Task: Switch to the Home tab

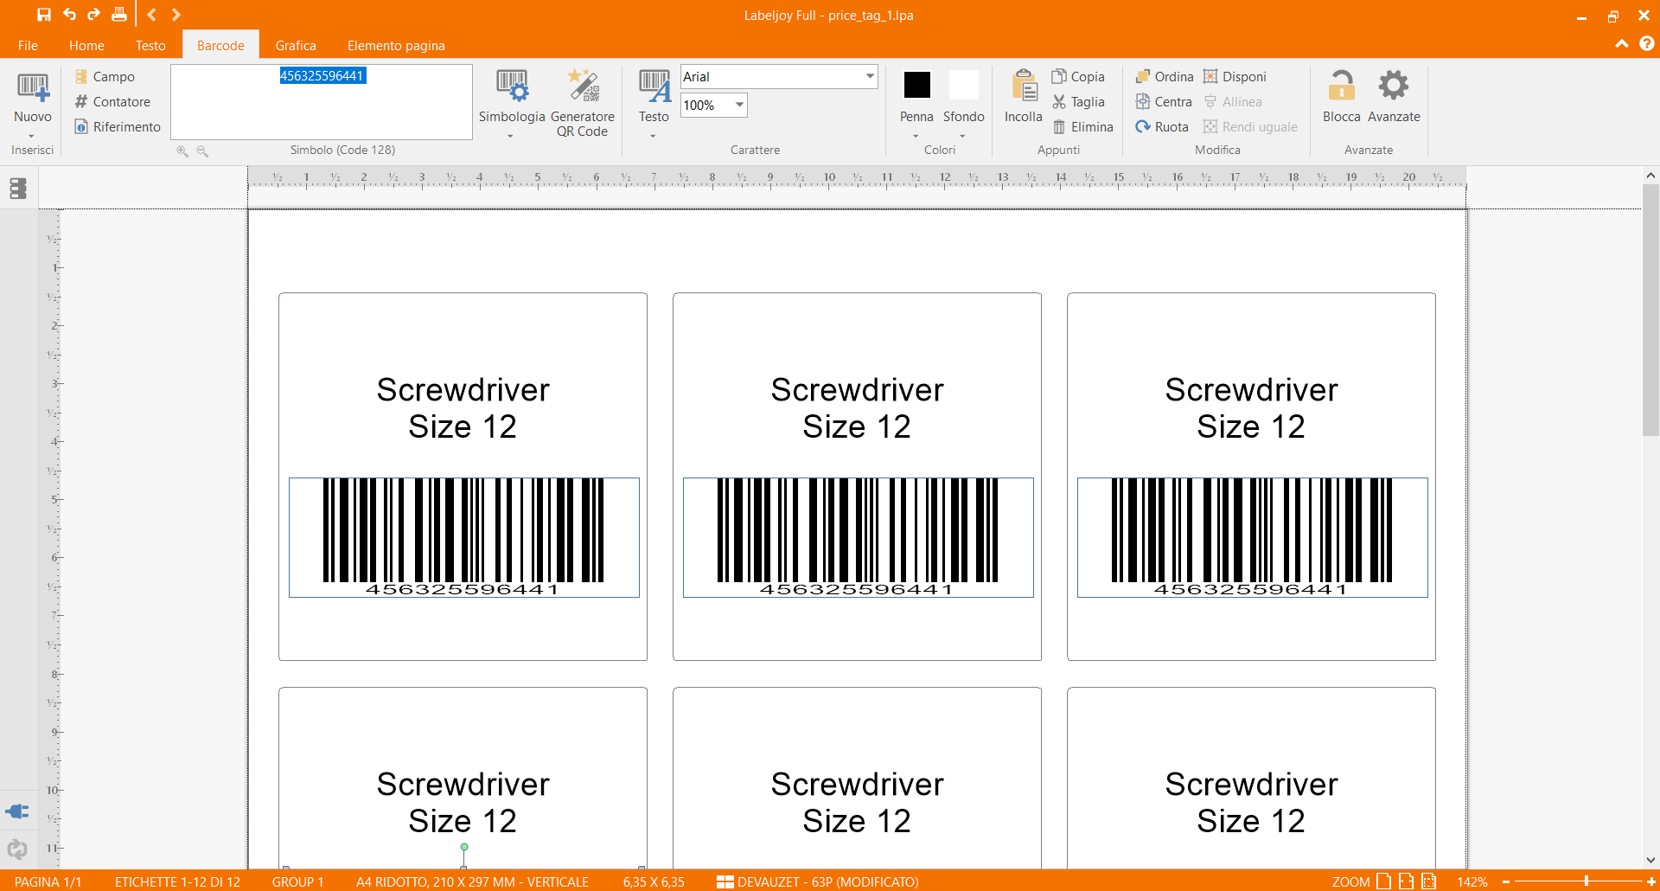Action: point(86,46)
